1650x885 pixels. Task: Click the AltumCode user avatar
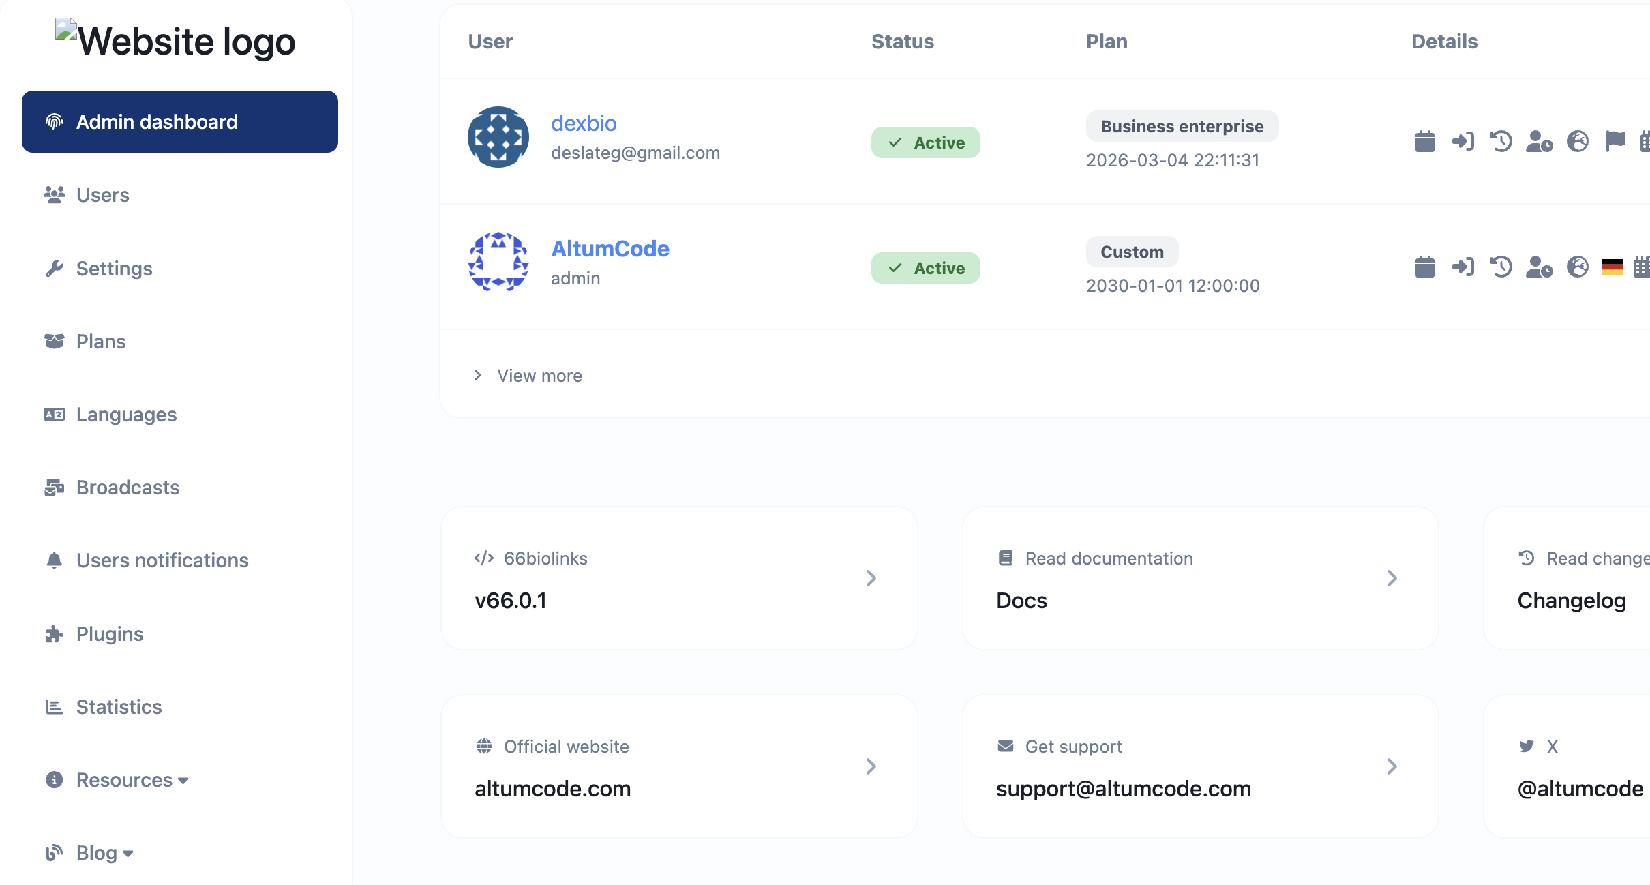[x=498, y=262]
